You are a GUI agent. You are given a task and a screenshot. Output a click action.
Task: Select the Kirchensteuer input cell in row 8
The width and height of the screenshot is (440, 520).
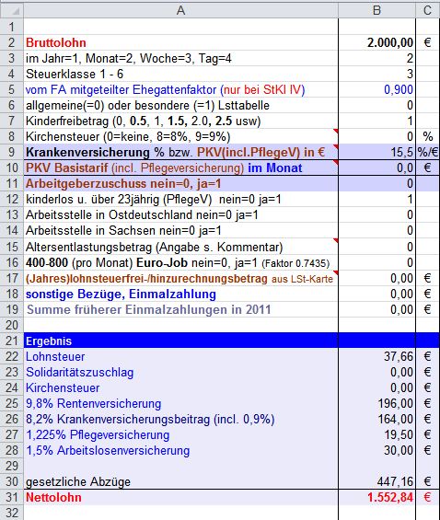tap(376, 136)
